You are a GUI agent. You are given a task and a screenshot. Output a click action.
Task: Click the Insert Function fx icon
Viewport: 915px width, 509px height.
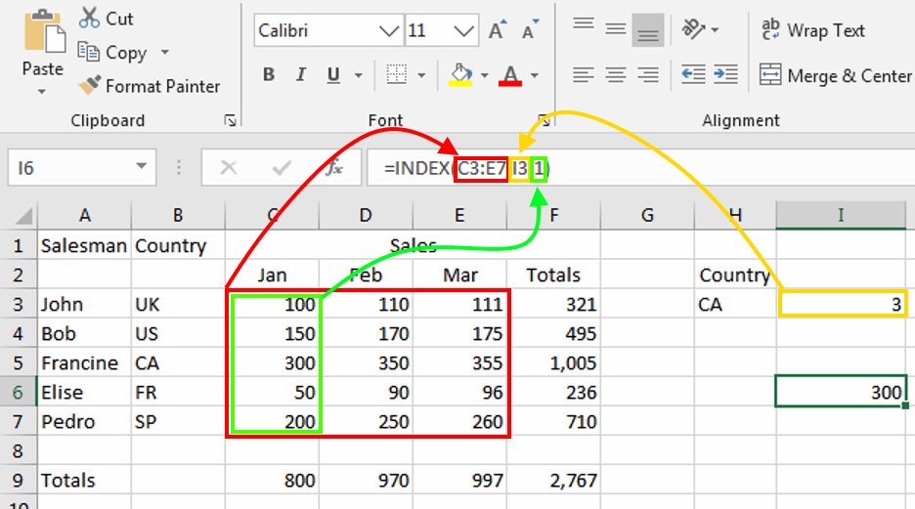click(x=334, y=168)
